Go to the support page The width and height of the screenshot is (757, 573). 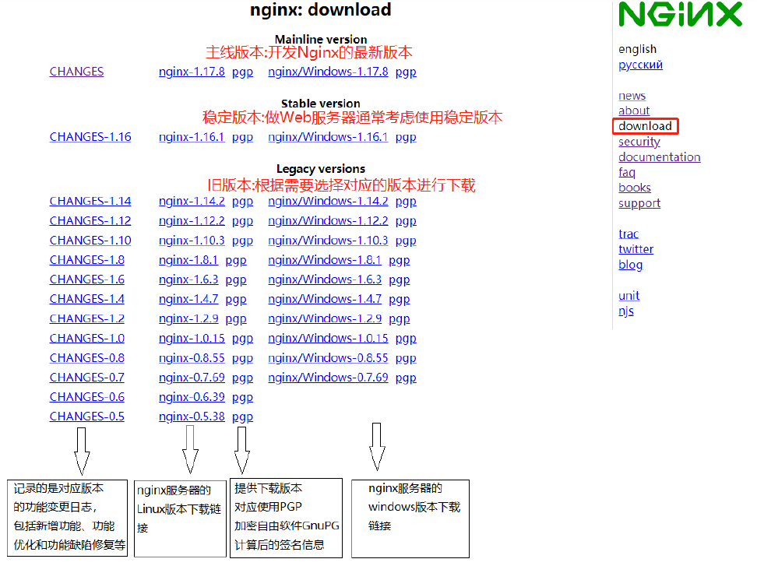click(x=639, y=203)
